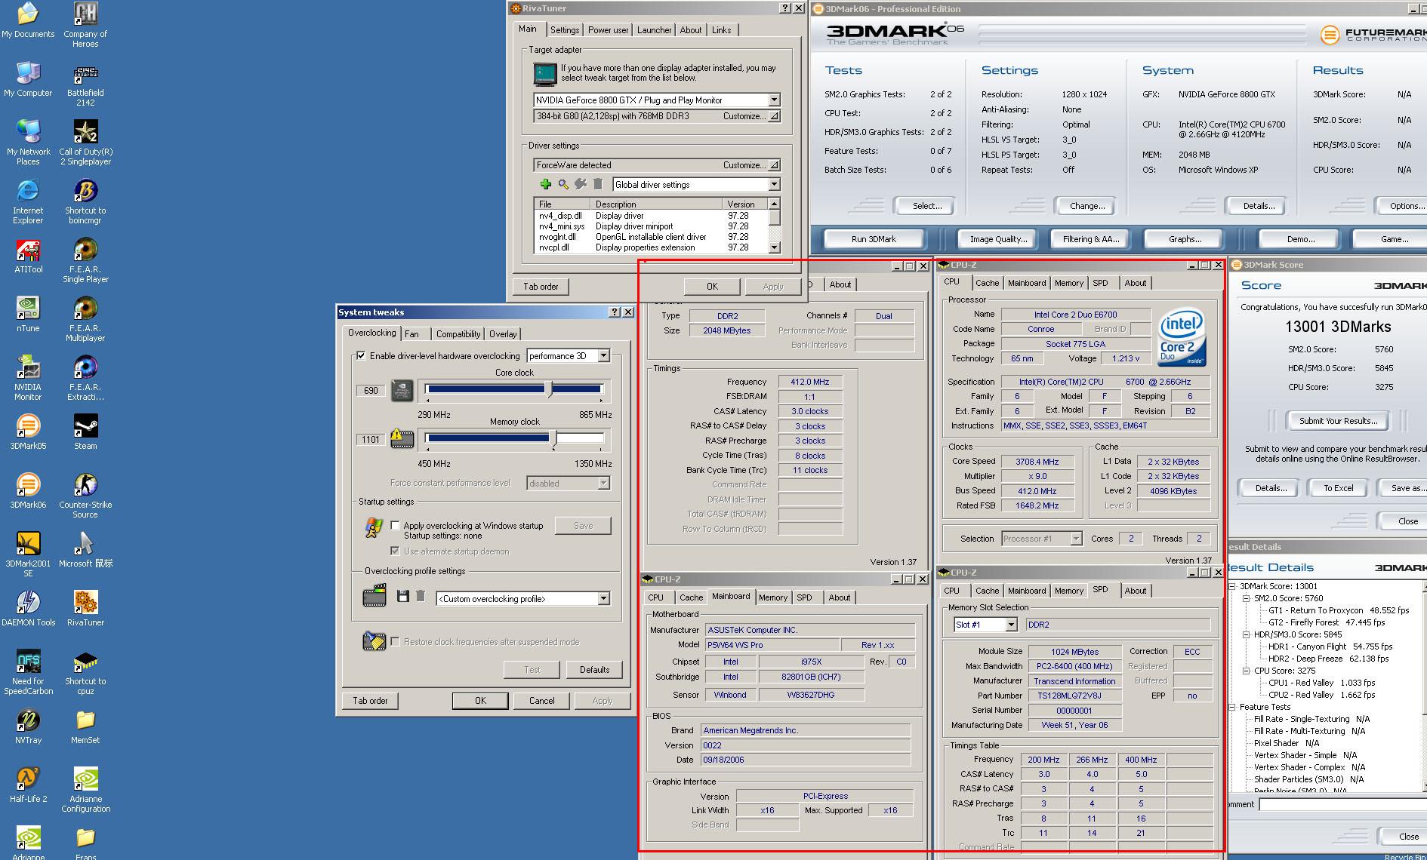Click the floppy disk save profile icon
The width and height of the screenshot is (1427, 860).
click(402, 596)
